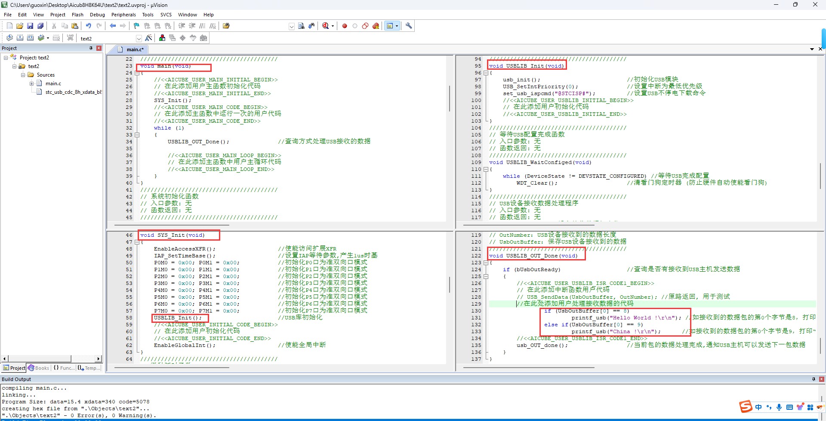Click the Save file icon
The width and height of the screenshot is (826, 421).
tap(30, 26)
